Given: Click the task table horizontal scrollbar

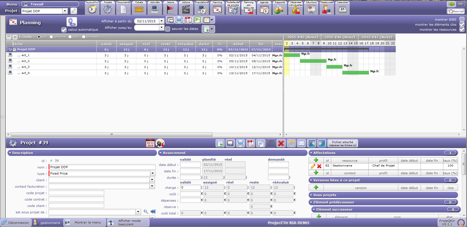Looking at the screenshot, I should click(112, 134).
